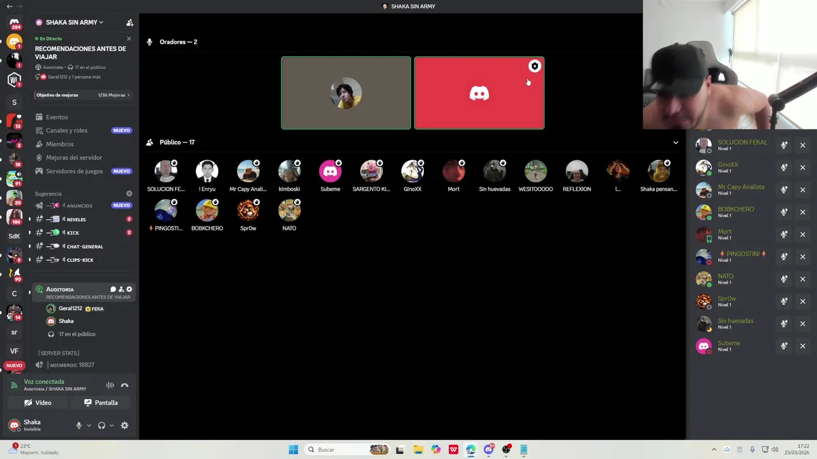Invite GinoXX to speak

[x=784, y=168]
